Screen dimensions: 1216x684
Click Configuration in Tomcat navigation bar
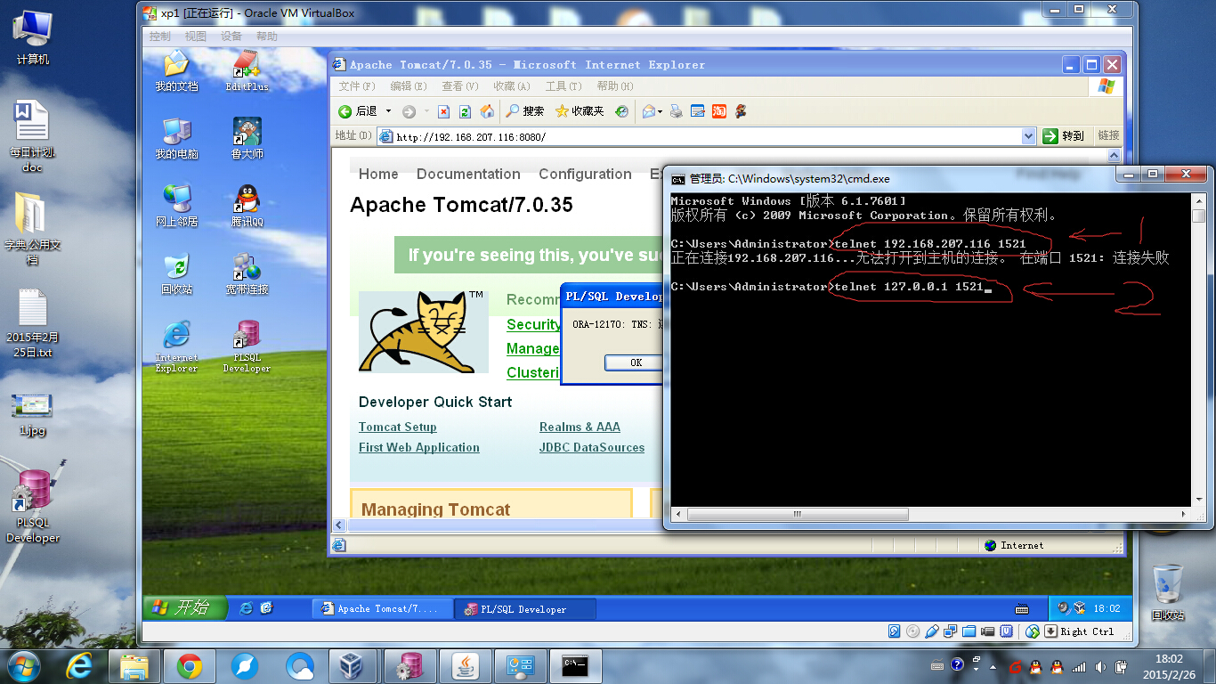tap(585, 174)
